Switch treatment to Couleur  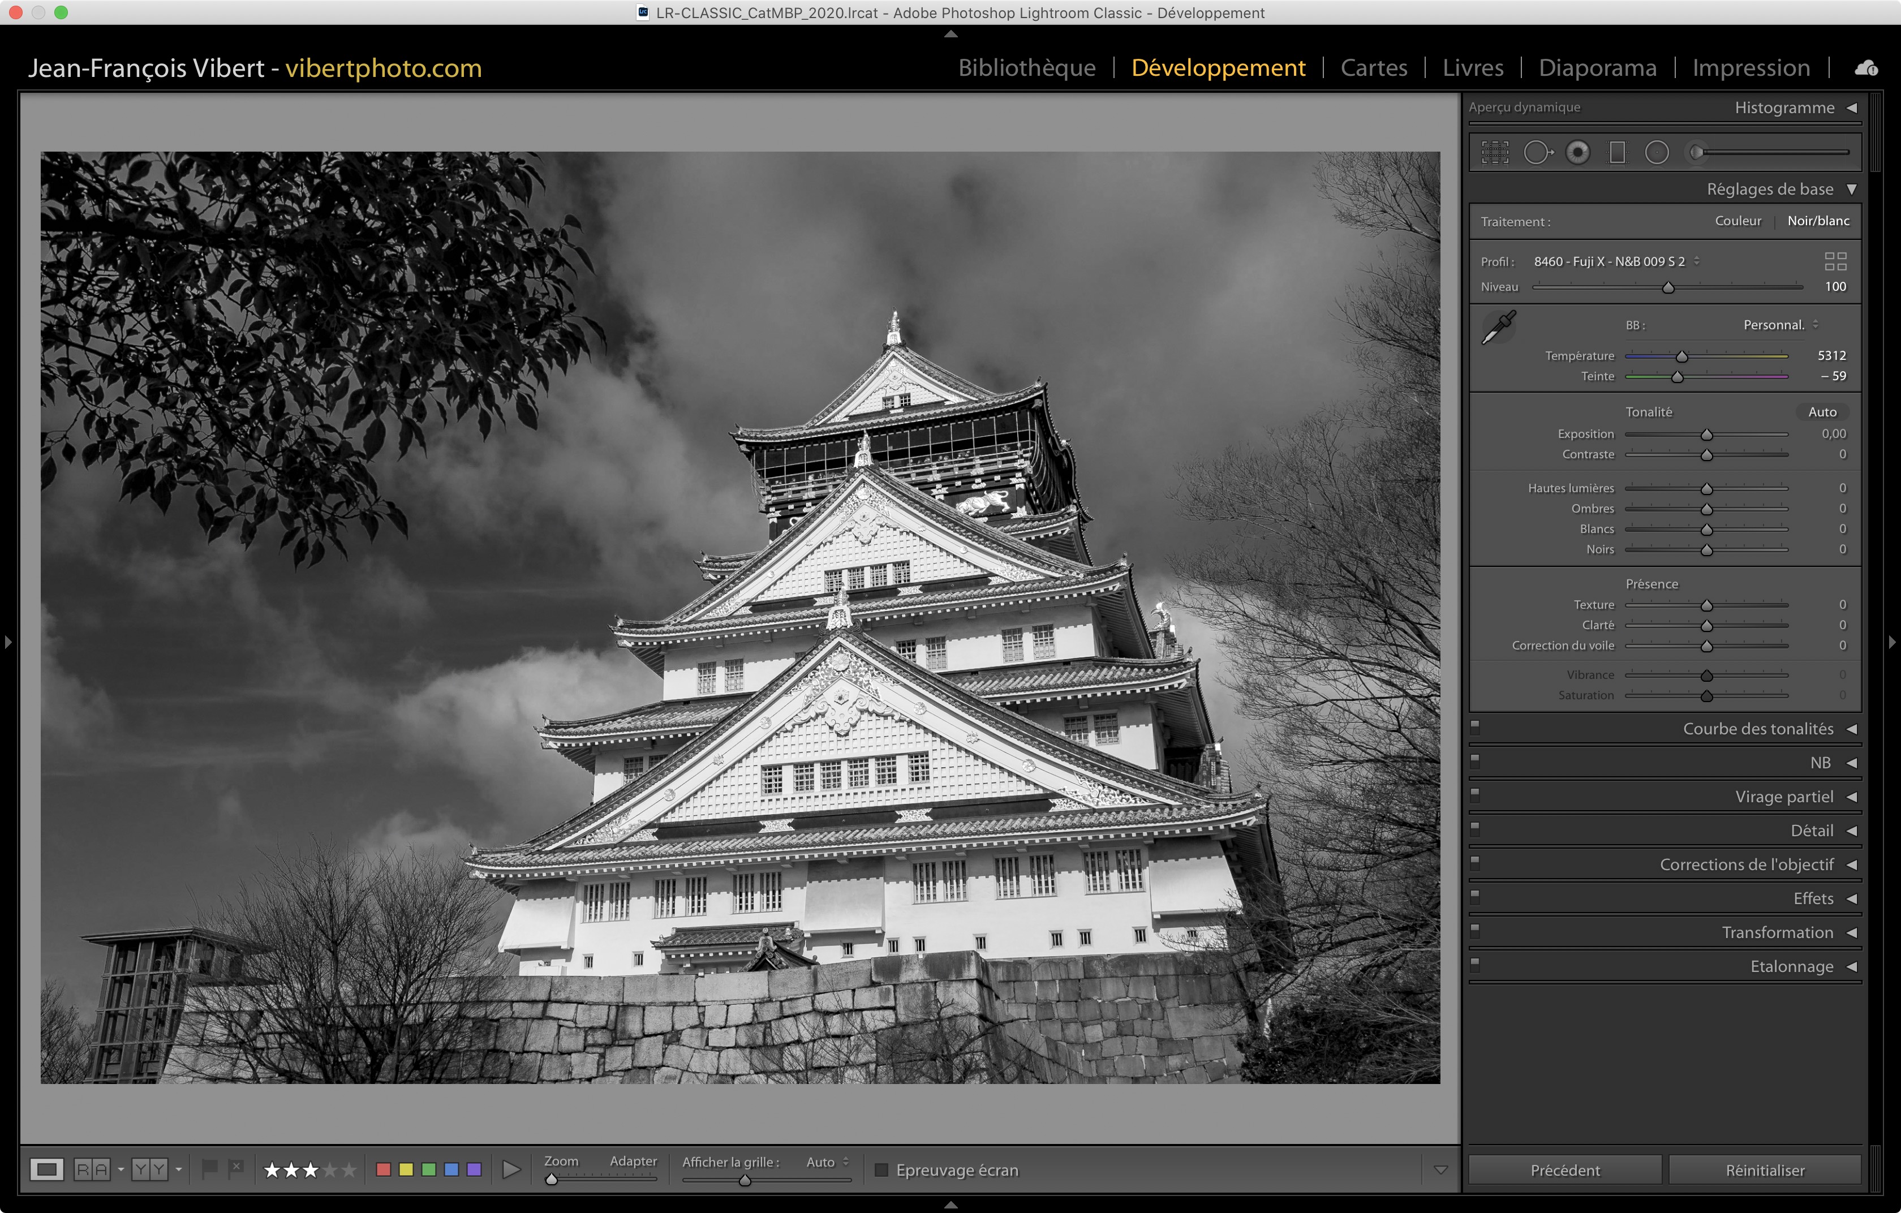tap(1737, 221)
